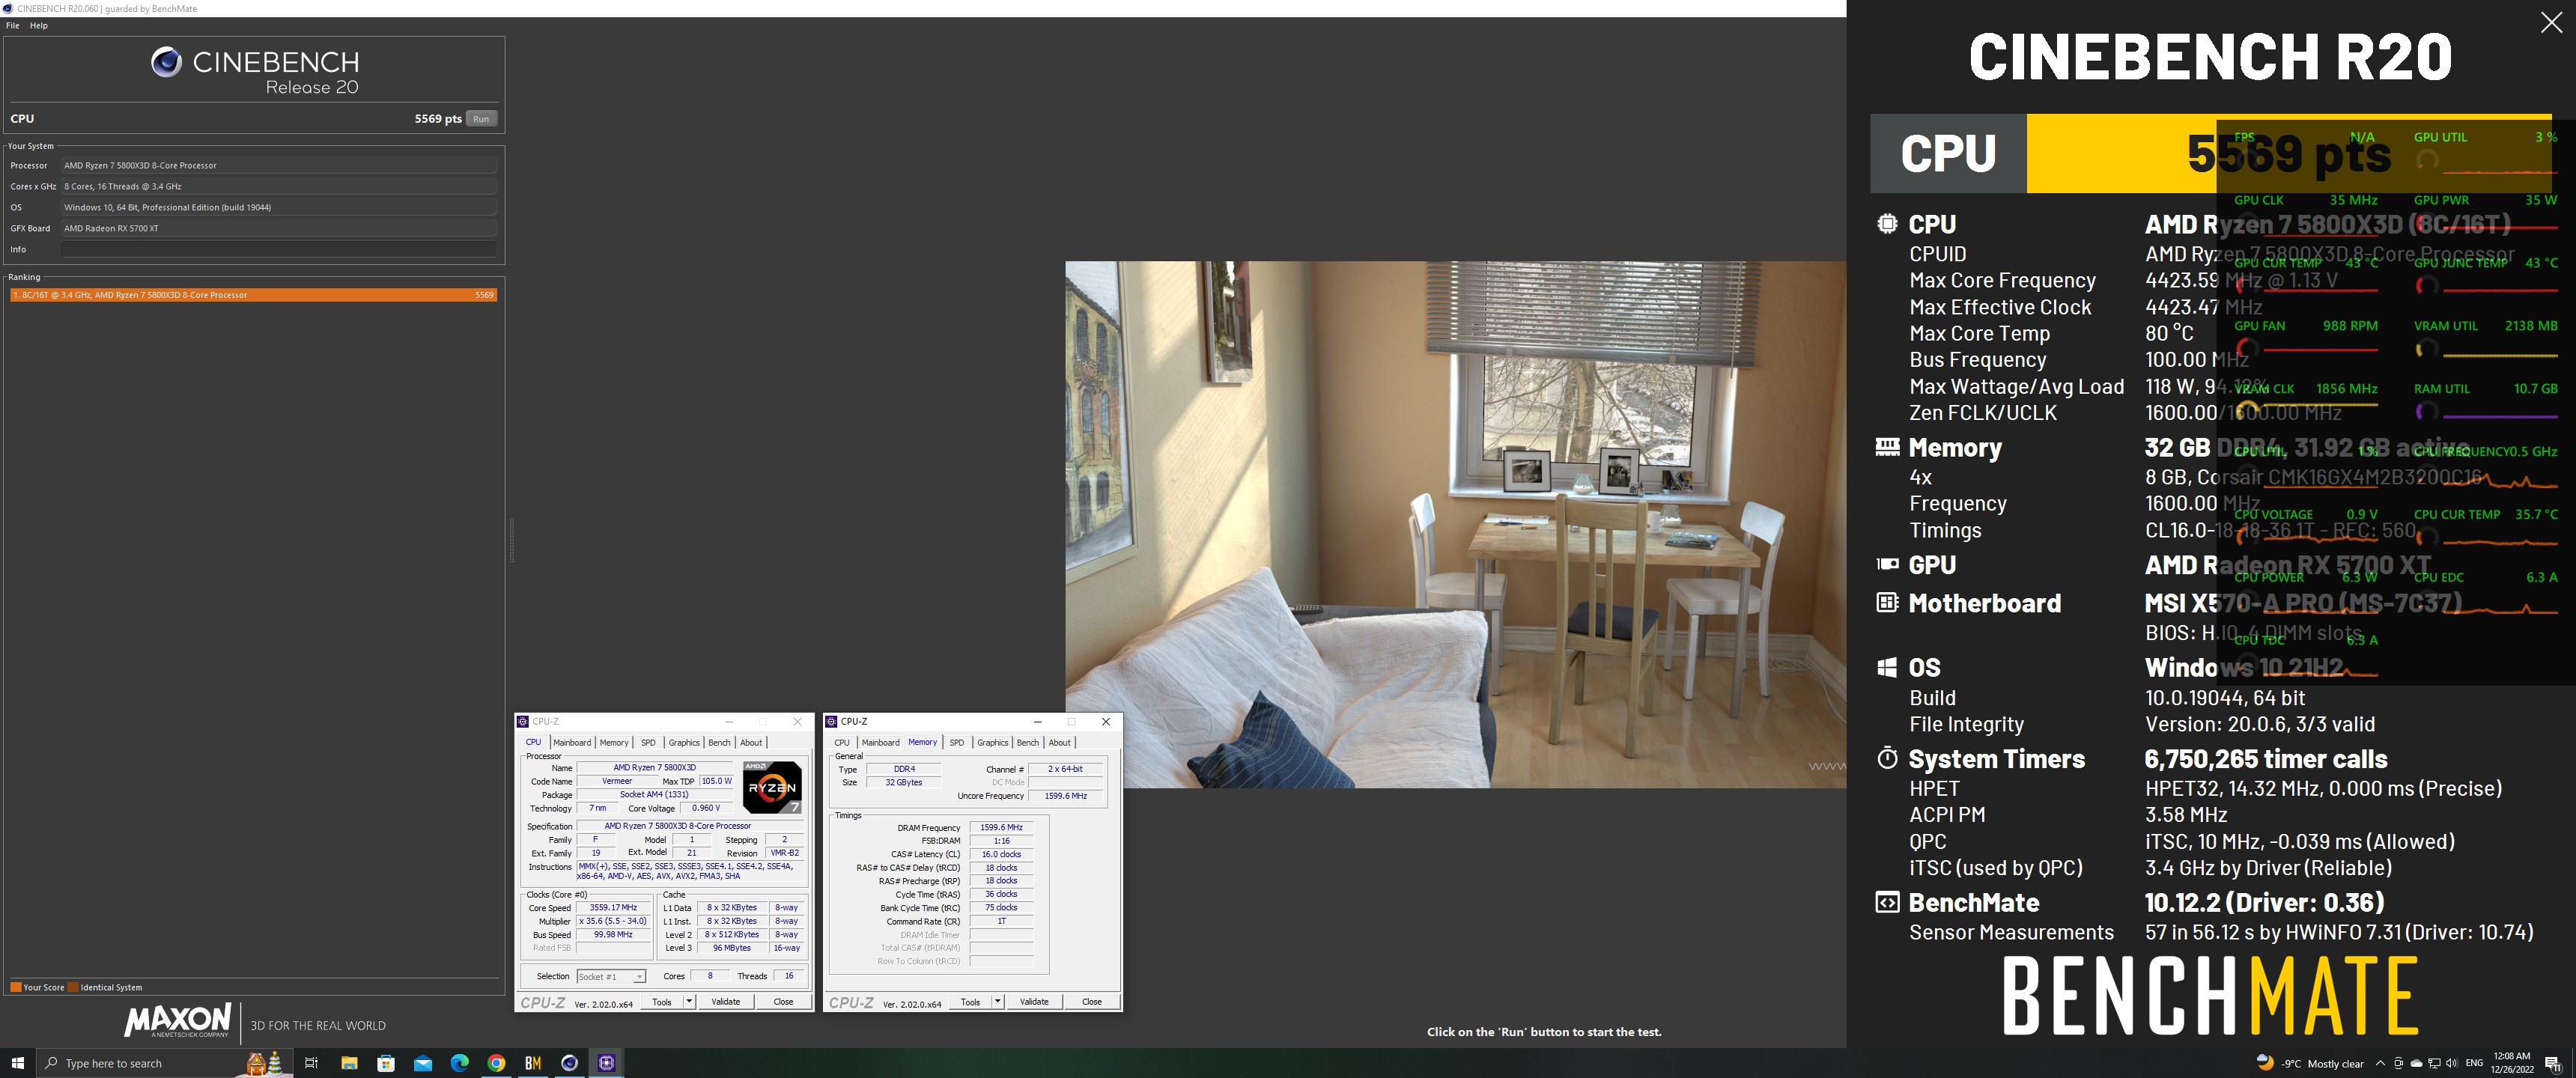Click the OneDrive tray icon
The image size is (2576, 1078).
tap(2416, 1063)
